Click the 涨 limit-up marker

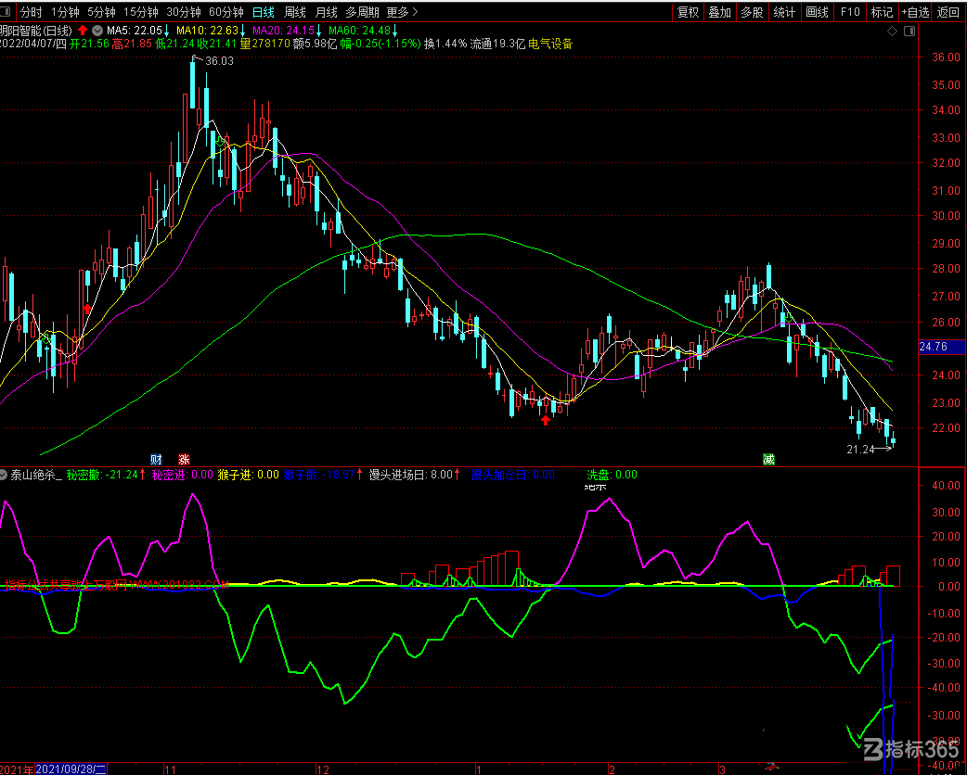[x=184, y=459]
